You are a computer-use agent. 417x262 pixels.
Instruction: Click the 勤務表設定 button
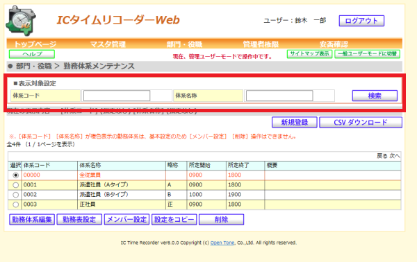point(79,220)
